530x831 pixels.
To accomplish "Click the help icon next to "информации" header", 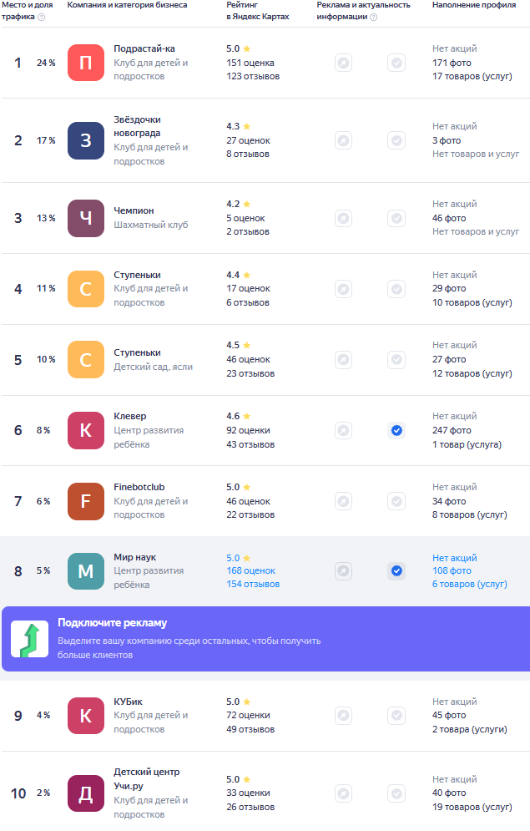I will click(x=373, y=17).
